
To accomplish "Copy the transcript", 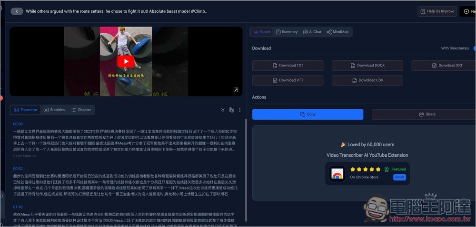I will coord(308,114).
